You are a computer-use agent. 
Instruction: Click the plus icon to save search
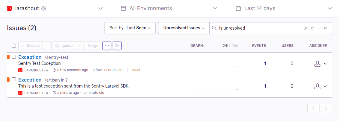319,28
